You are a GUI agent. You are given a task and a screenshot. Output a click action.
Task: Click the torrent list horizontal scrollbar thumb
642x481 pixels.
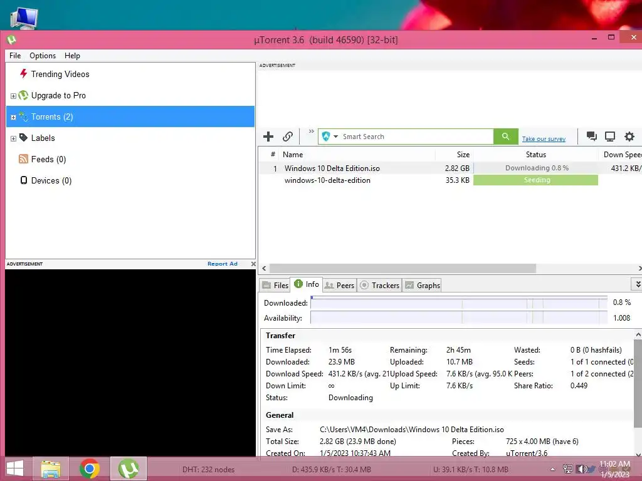click(403, 268)
